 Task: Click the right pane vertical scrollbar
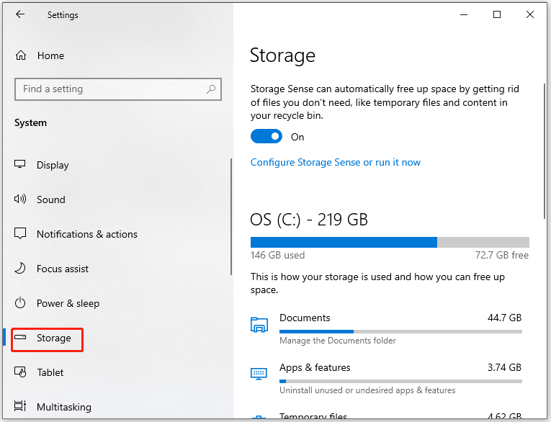pos(545,151)
